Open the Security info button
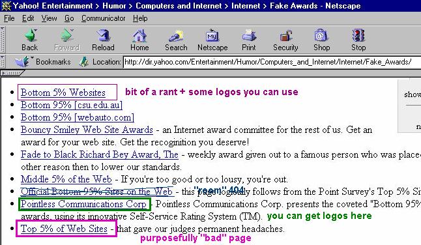421x245 pixels. tap(285, 40)
